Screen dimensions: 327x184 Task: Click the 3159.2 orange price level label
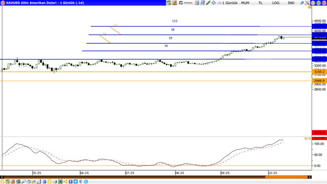point(319,72)
